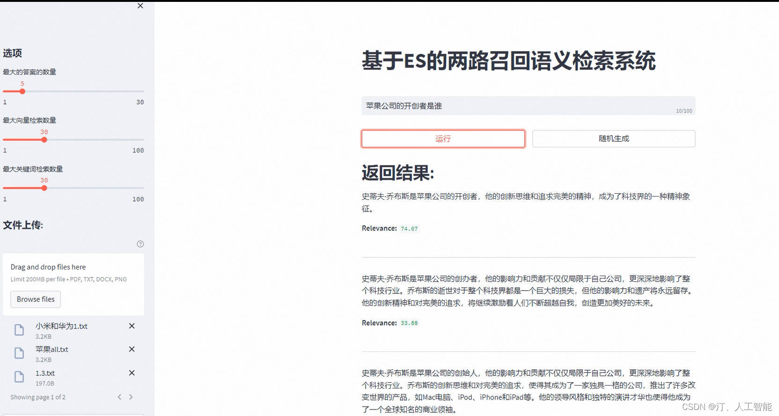Click the 返回结果 heading

pos(398,173)
